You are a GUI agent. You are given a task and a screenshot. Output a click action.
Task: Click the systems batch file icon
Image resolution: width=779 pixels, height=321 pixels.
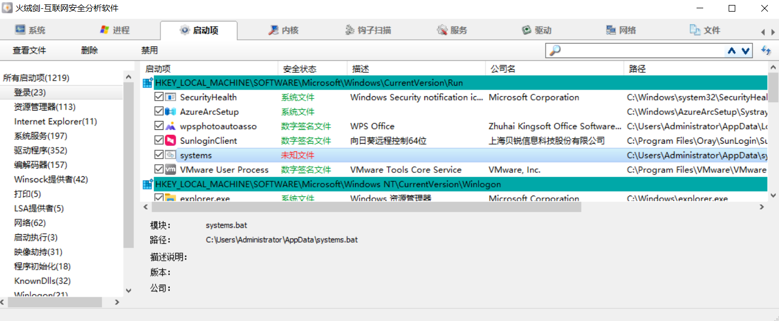(170, 155)
